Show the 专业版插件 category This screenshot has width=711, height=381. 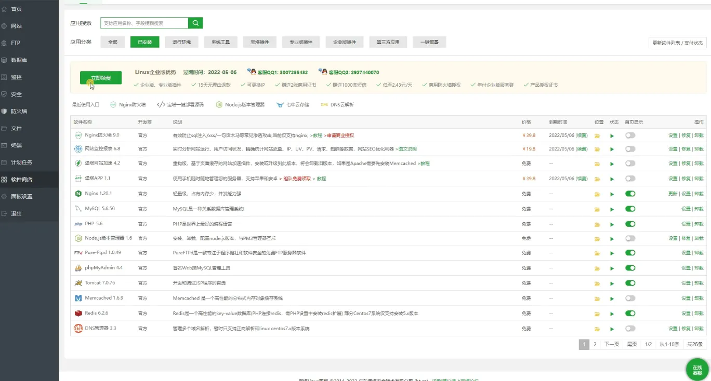coord(301,42)
